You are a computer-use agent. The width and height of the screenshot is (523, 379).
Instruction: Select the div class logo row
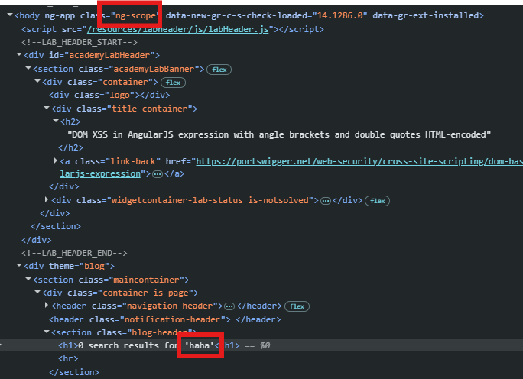(x=109, y=95)
